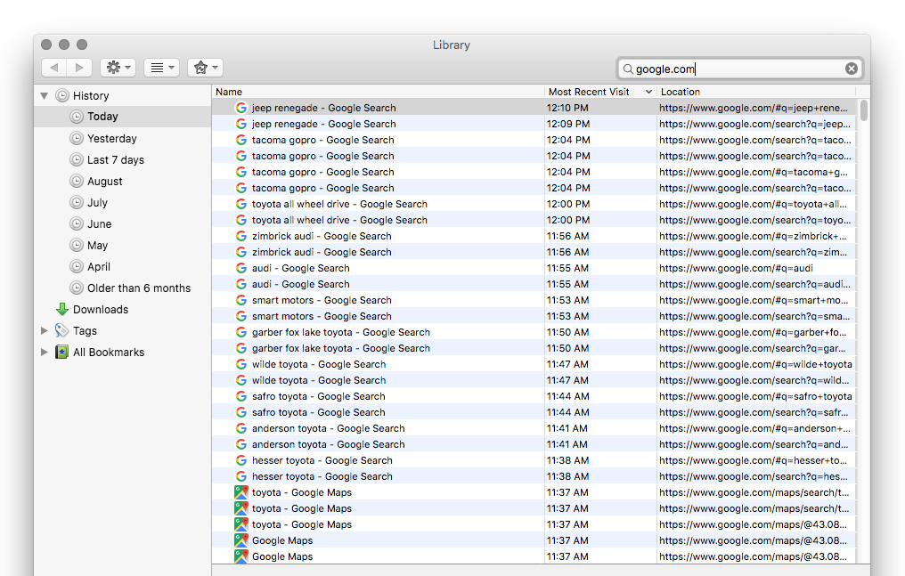Expand the All Bookmarks node
This screenshot has width=905, height=576.
[45, 353]
